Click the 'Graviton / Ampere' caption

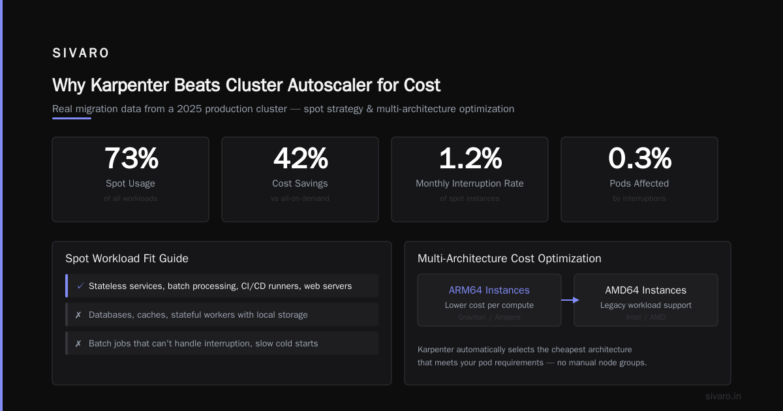(x=489, y=318)
